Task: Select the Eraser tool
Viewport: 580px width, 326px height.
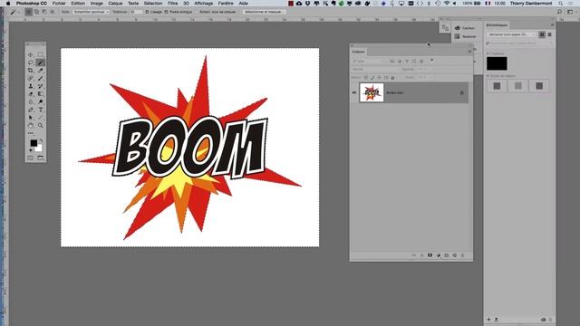Action: [31, 94]
